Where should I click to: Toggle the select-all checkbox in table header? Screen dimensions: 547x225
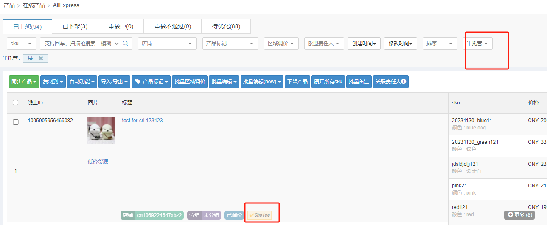tap(16, 102)
